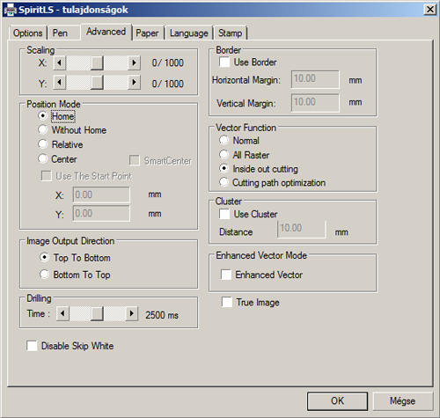Select Cutting path optimization option
The image size is (440, 418).
click(x=272, y=182)
